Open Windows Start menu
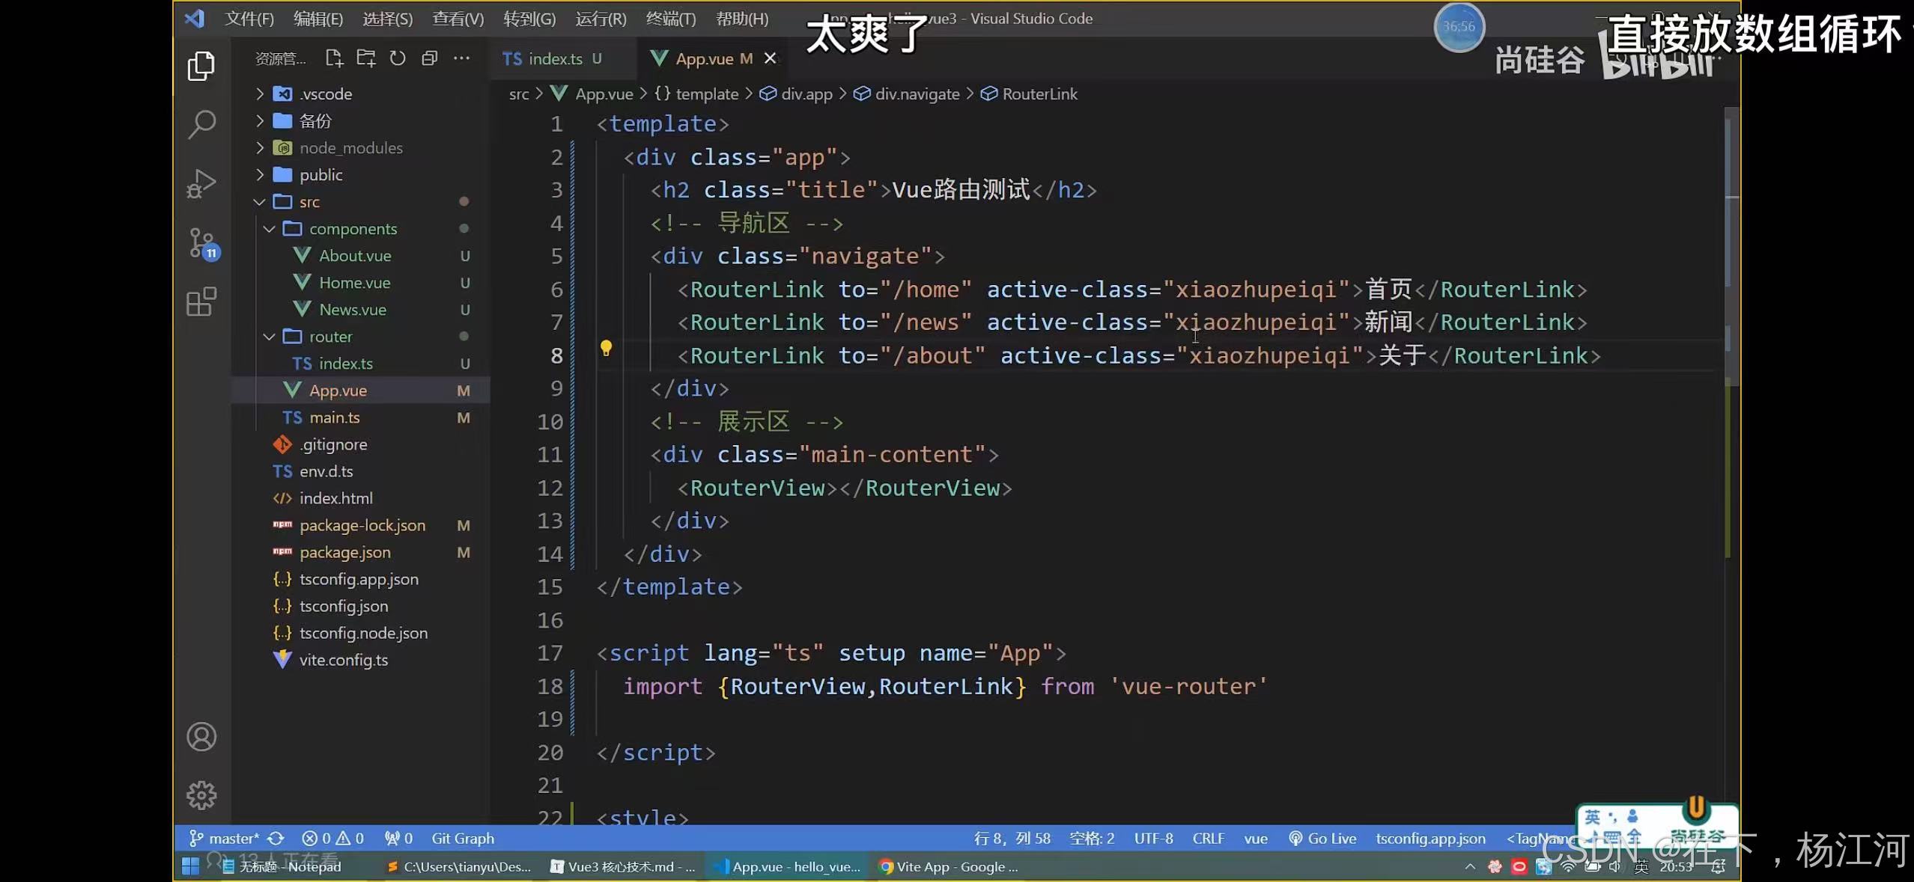 190,866
